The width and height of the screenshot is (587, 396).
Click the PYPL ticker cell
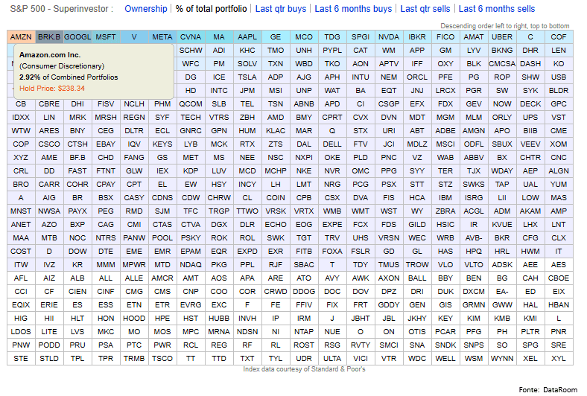tap(332, 50)
